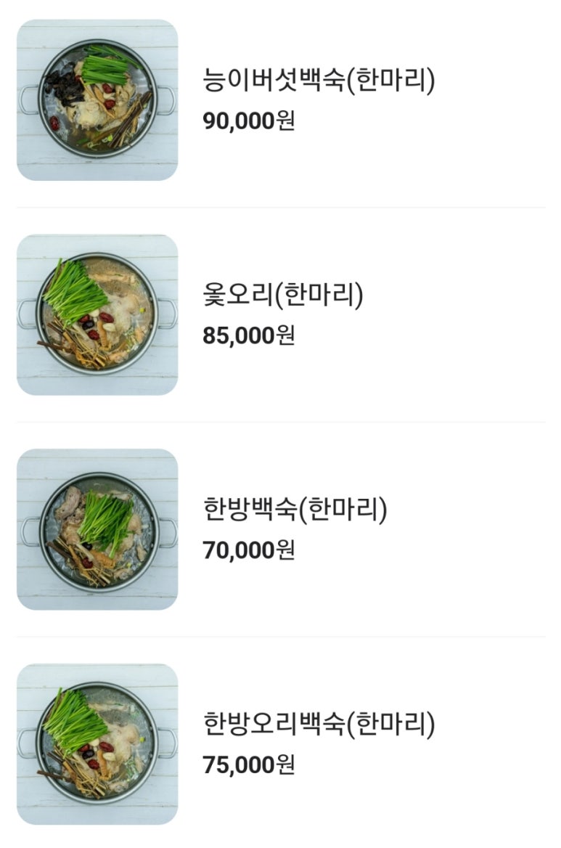Tap the left pot handle in 옻오리 photo
Image resolution: width=561 pixels, height=848 pixels.
click(26, 314)
